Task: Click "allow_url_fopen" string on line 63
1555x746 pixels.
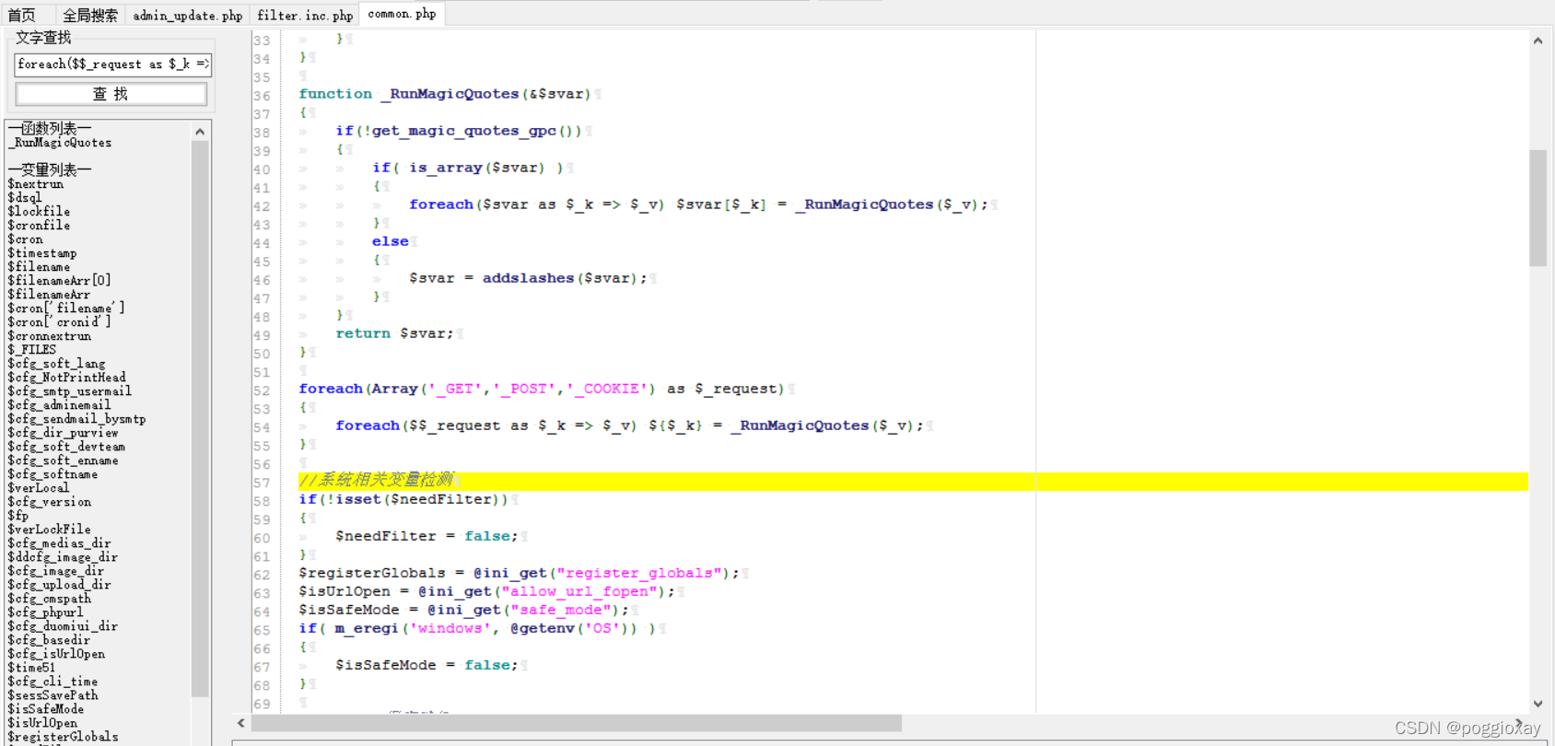Action: point(583,591)
